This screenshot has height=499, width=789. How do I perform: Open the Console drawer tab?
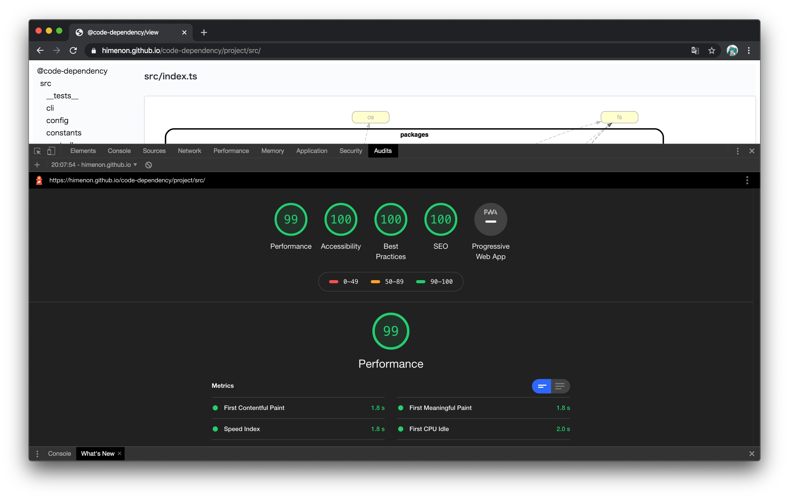59,454
